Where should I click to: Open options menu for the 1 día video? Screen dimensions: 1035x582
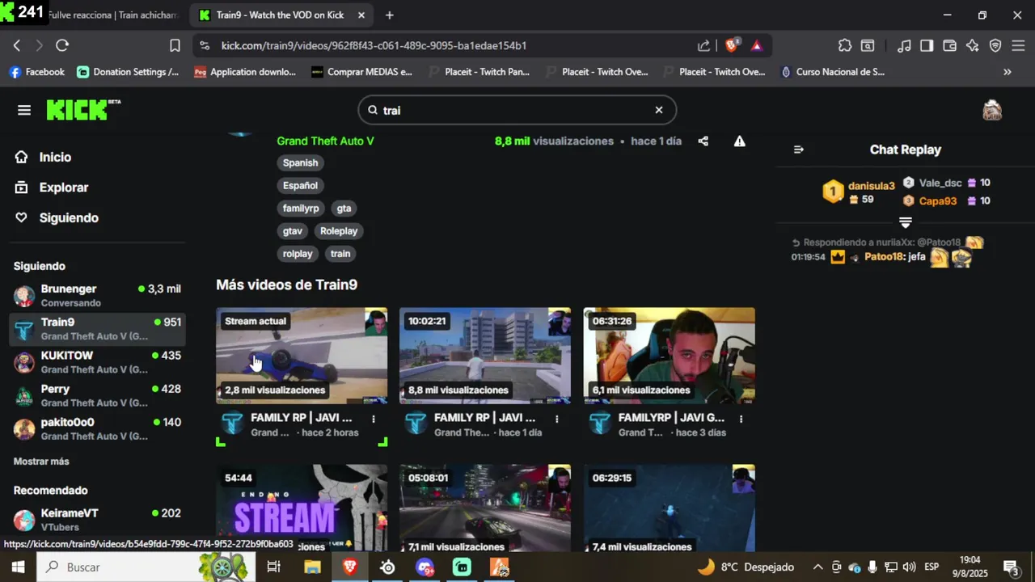tap(556, 419)
